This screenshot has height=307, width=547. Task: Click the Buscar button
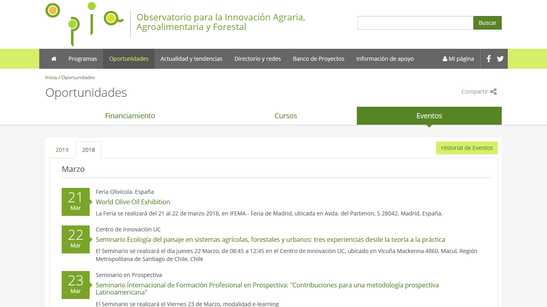(x=487, y=23)
